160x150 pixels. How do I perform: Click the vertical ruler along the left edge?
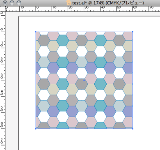pyautogui.click(x=2, y=81)
